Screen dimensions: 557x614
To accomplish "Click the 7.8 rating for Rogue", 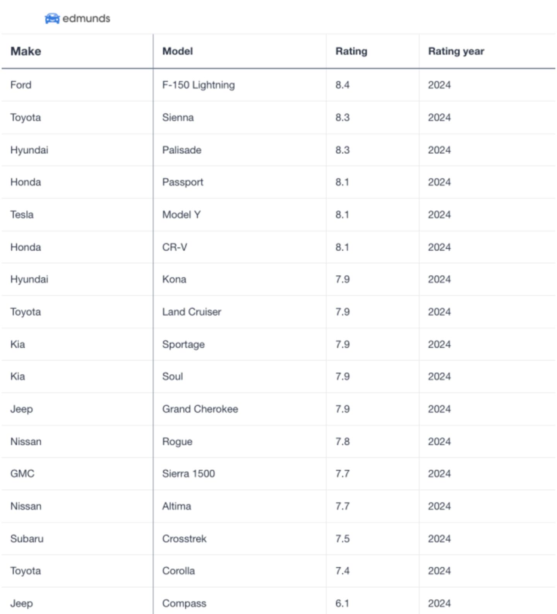I will click(x=342, y=442).
